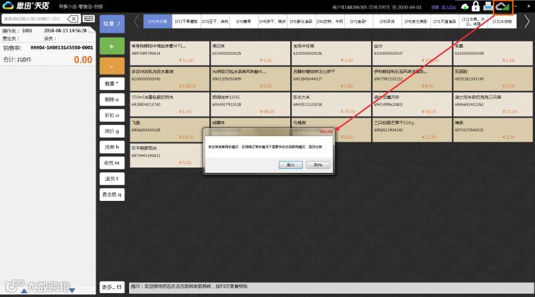This screenshot has height=297, width=535.
Task: Click the 数量 * button
Action: point(112,84)
